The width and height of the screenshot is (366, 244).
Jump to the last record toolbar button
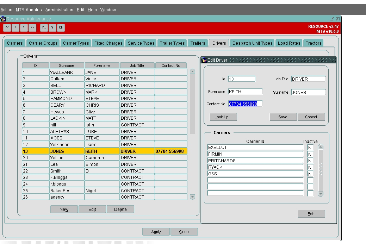point(32,27)
